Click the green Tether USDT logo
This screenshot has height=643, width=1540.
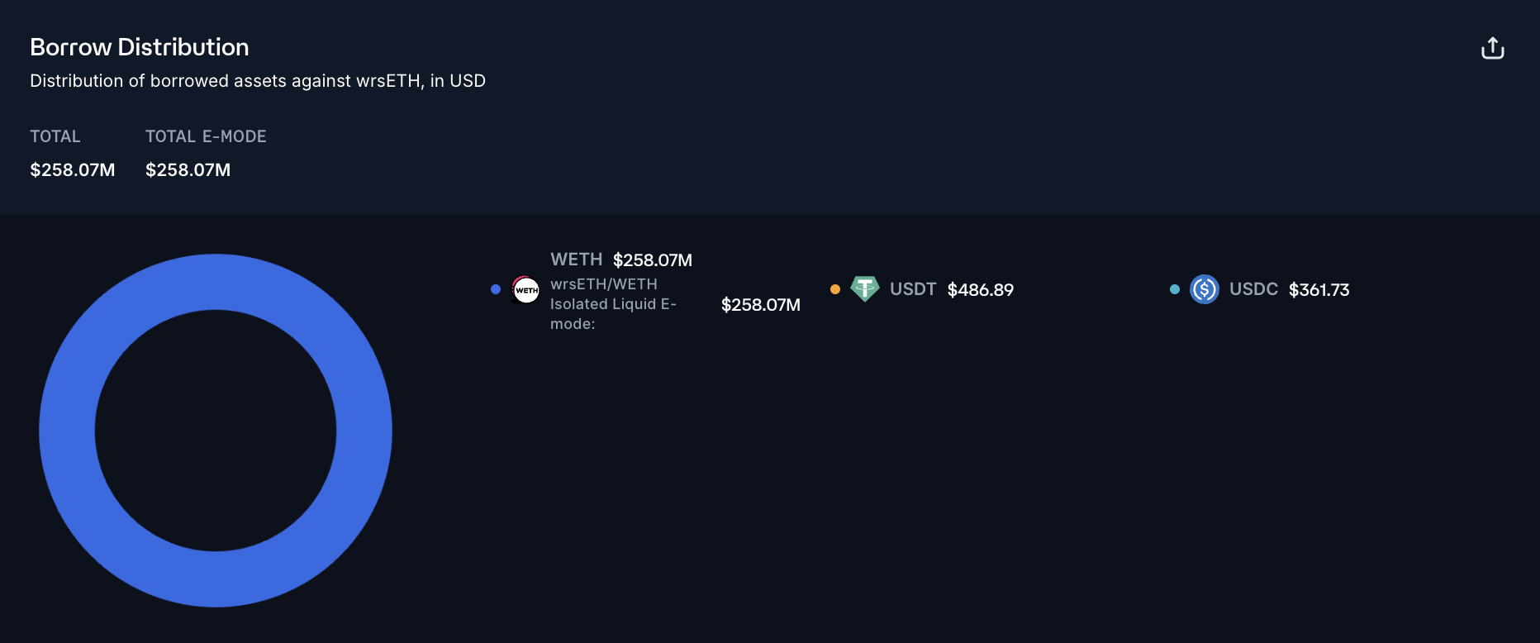864,288
